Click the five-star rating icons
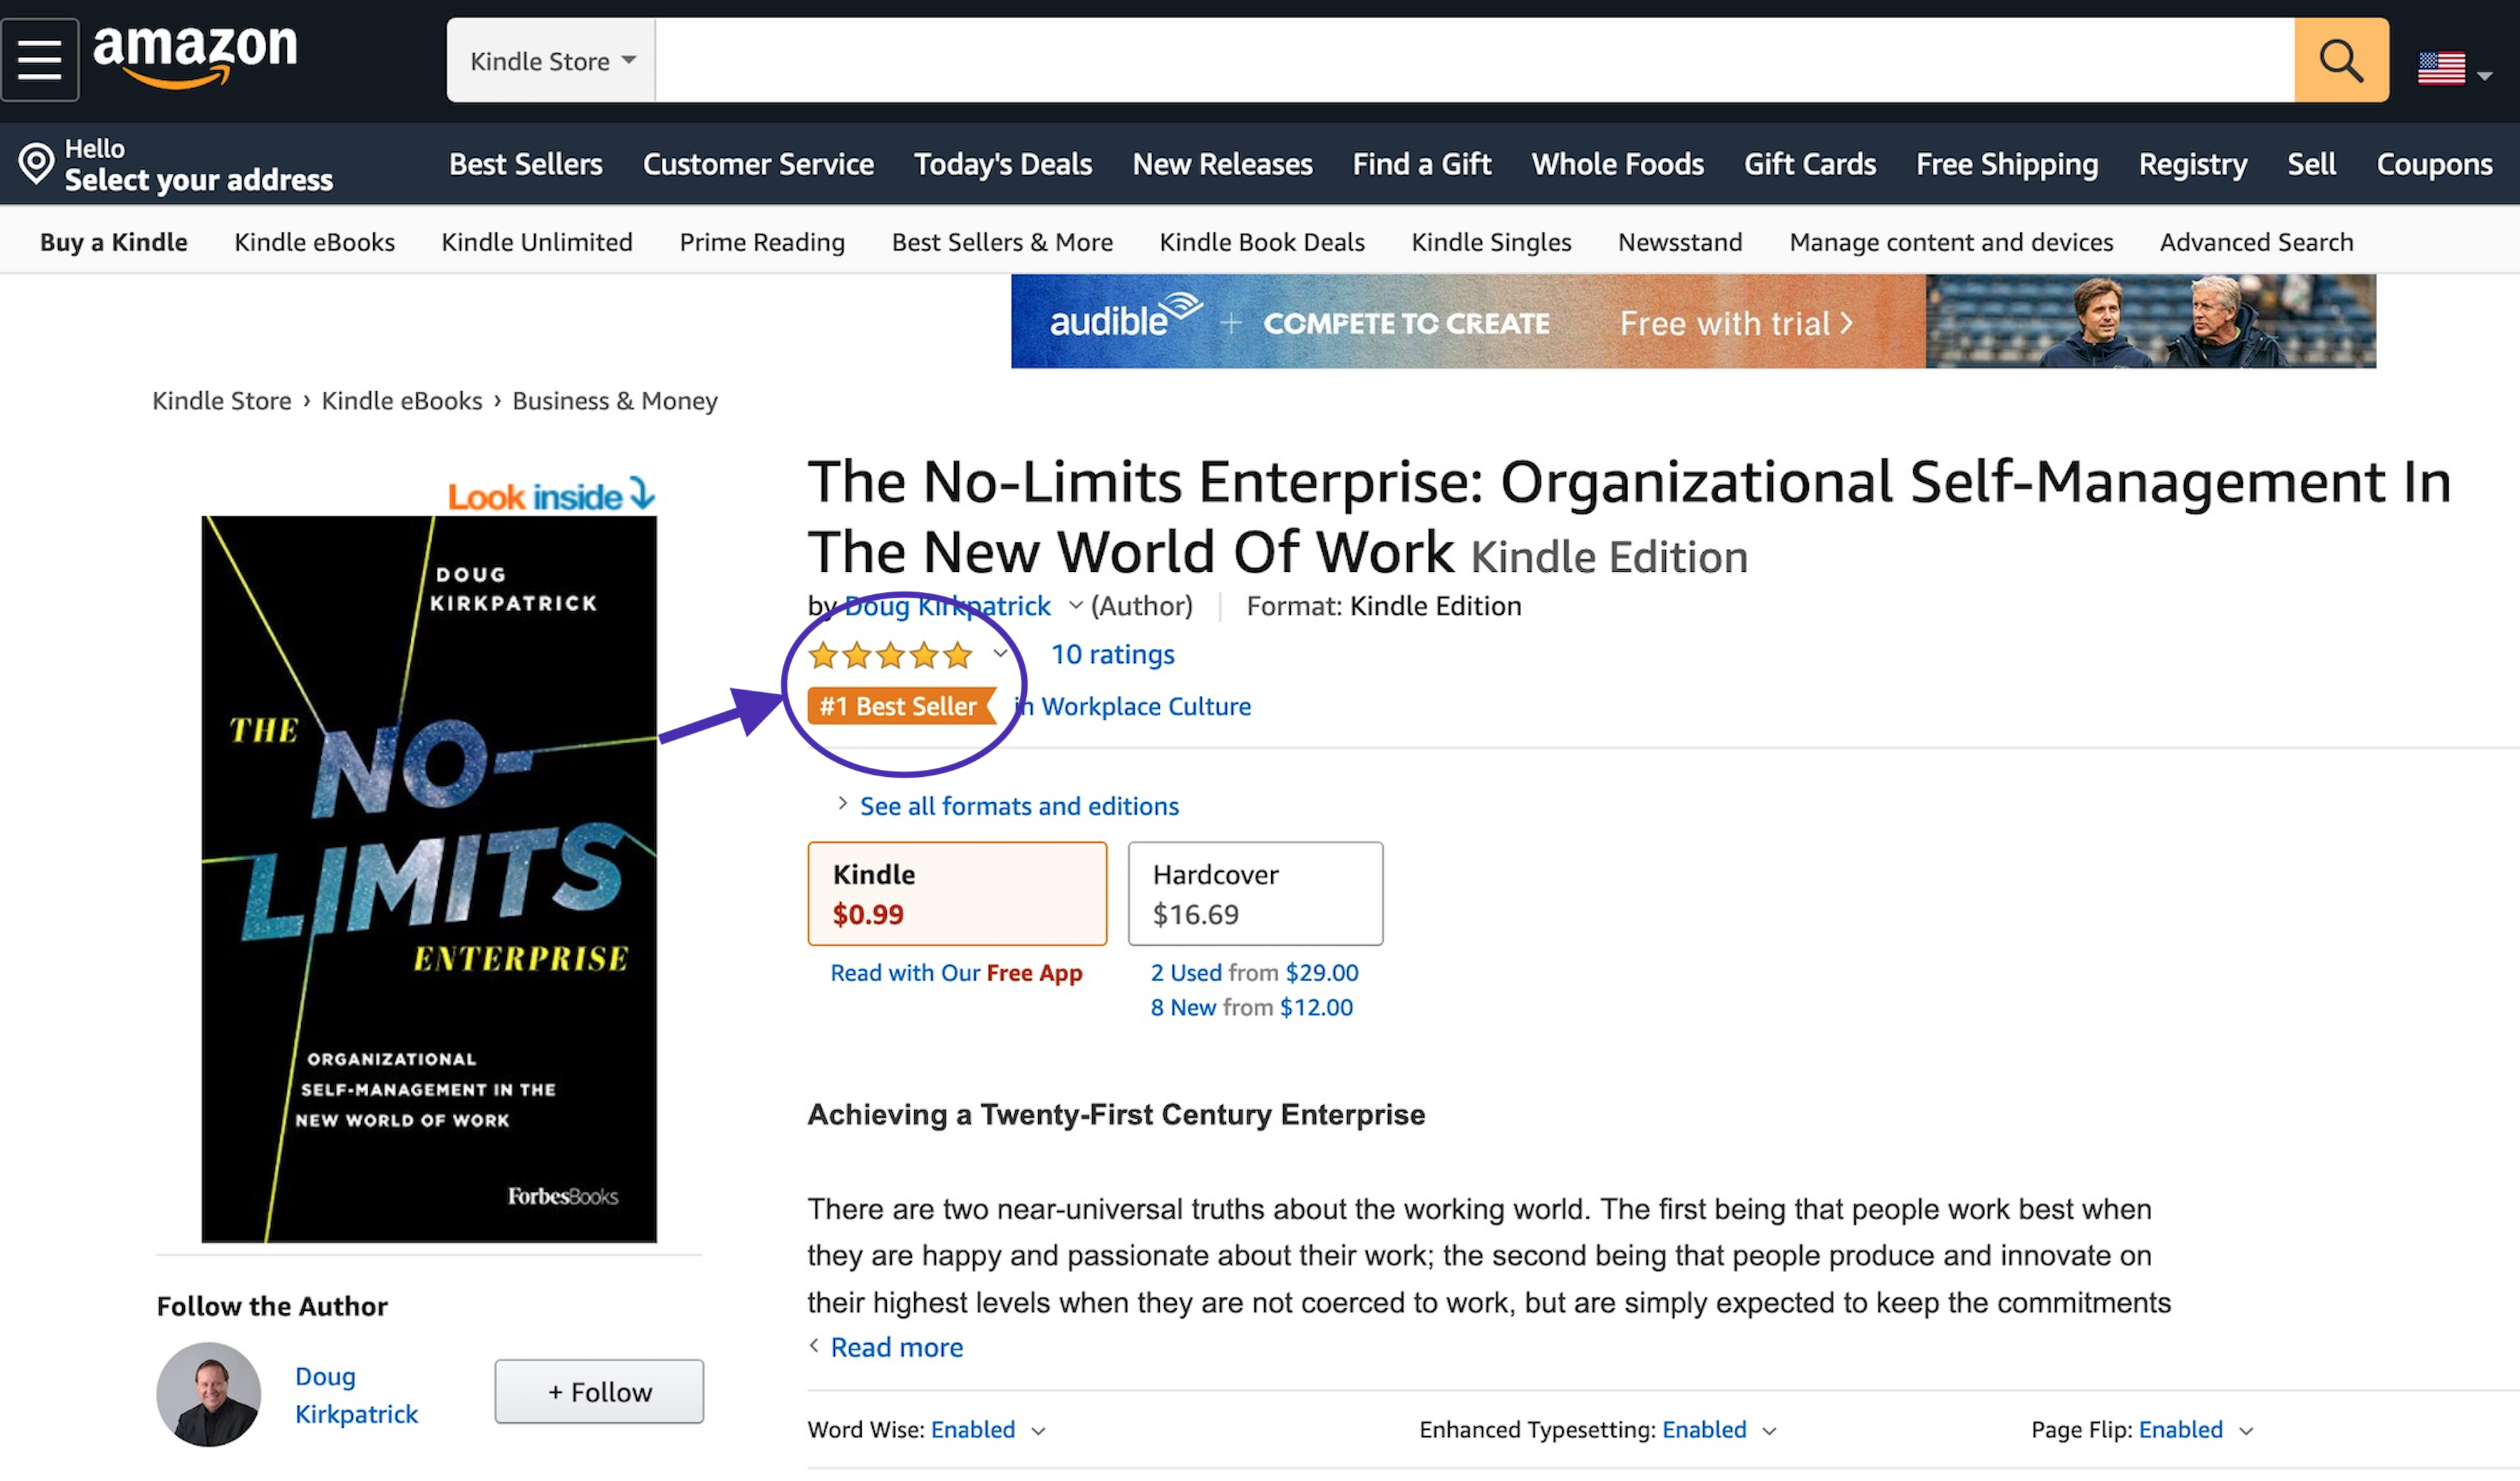2520x1481 pixels. pos(890,655)
